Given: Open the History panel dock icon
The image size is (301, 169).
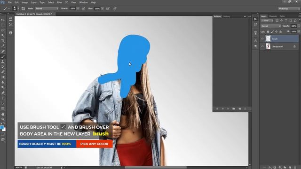Looking at the screenshot, I should coord(255,25).
